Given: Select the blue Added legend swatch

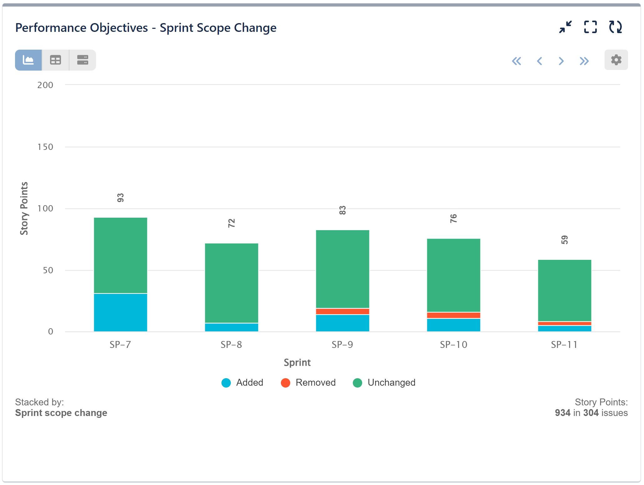Looking at the screenshot, I should click(225, 383).
